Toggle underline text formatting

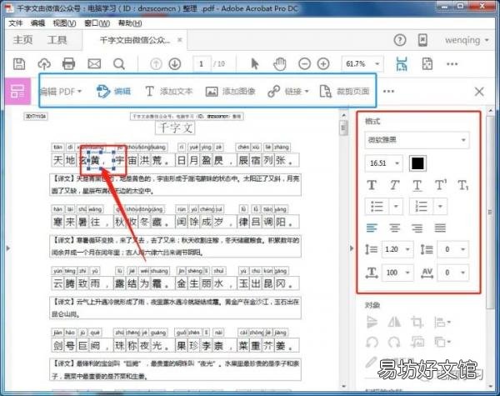click(x=417, y=185)
